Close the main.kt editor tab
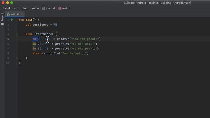The height and width of the screenshot is (118, 210). pyautogui.click(x=22, y=14)
